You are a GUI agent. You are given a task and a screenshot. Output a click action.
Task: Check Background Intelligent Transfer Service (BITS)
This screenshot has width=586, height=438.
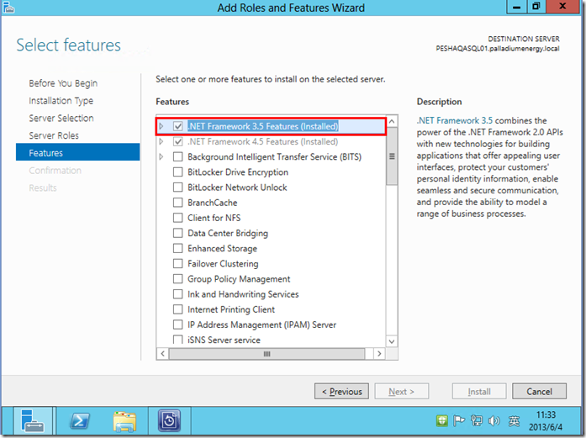[178, 156]
